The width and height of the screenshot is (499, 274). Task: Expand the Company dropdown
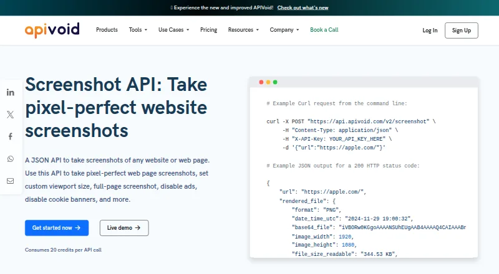tap(284, 30)
